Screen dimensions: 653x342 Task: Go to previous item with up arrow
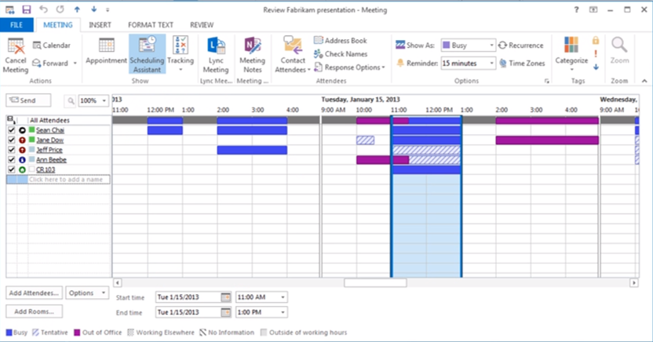77,9
